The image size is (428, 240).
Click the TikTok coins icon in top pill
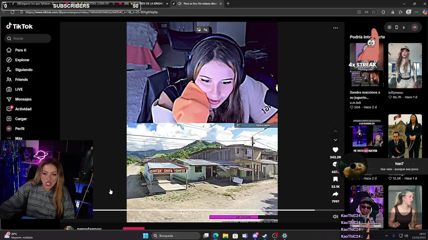point(390,27)
